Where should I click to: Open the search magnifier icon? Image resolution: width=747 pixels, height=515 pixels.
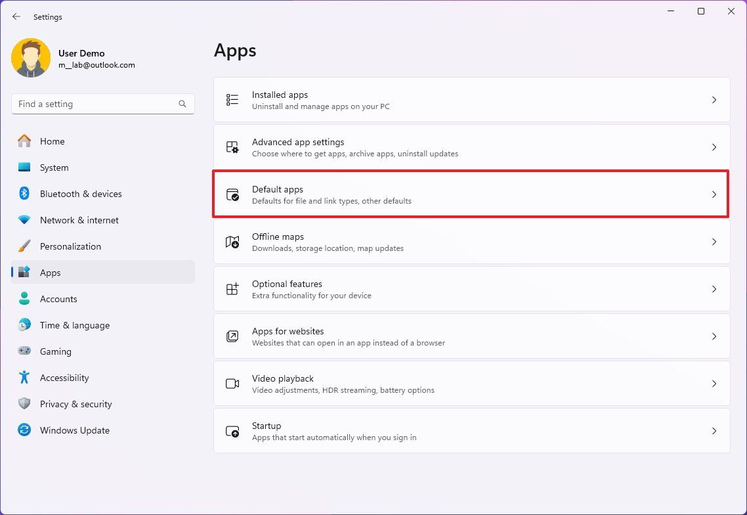pos(182,104)
